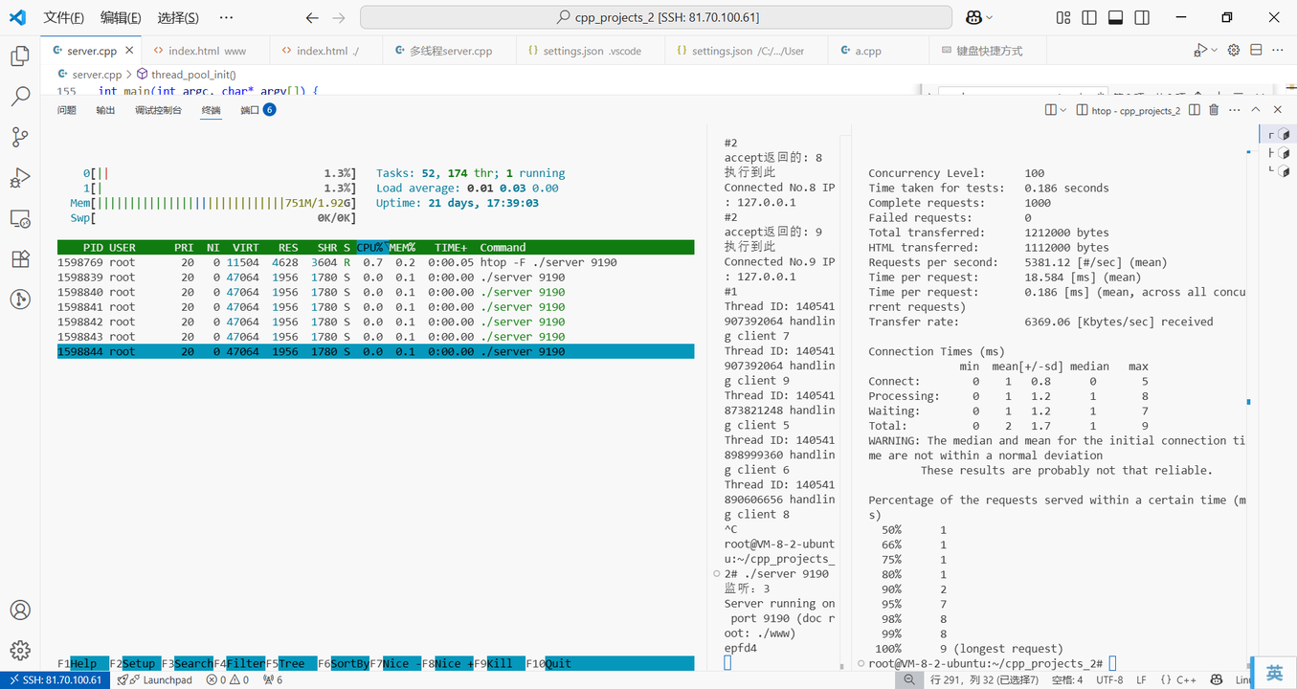Switch to the server.cpp editor tab
The width and height of the screenshot is (1297, 689).
click(x=92, y=51)
